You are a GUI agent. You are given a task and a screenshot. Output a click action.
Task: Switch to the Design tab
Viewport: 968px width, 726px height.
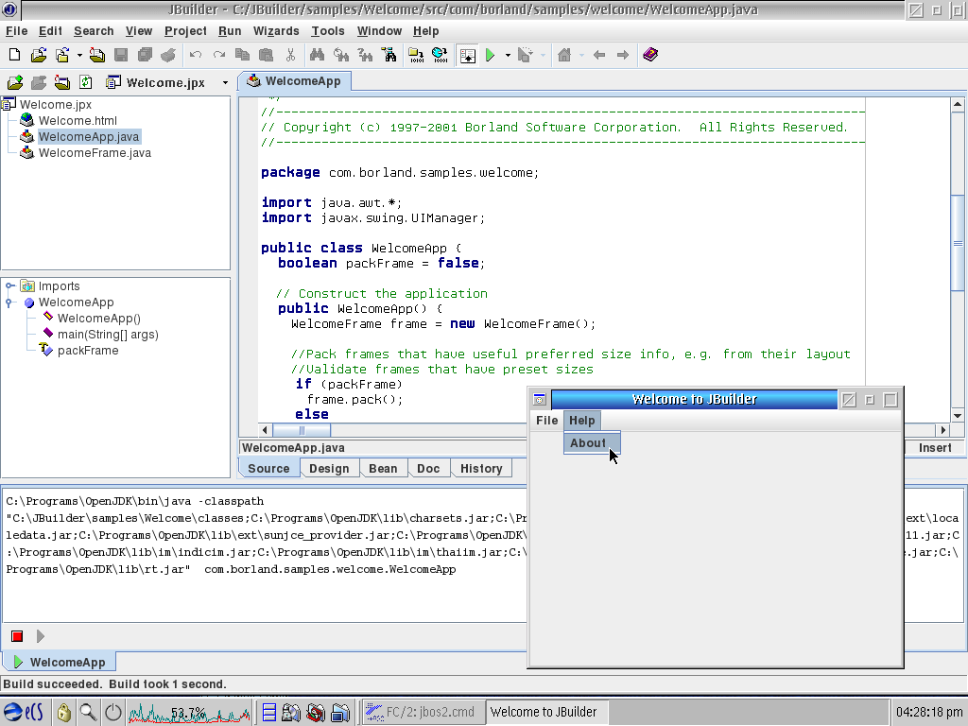[x=329, y=468]
